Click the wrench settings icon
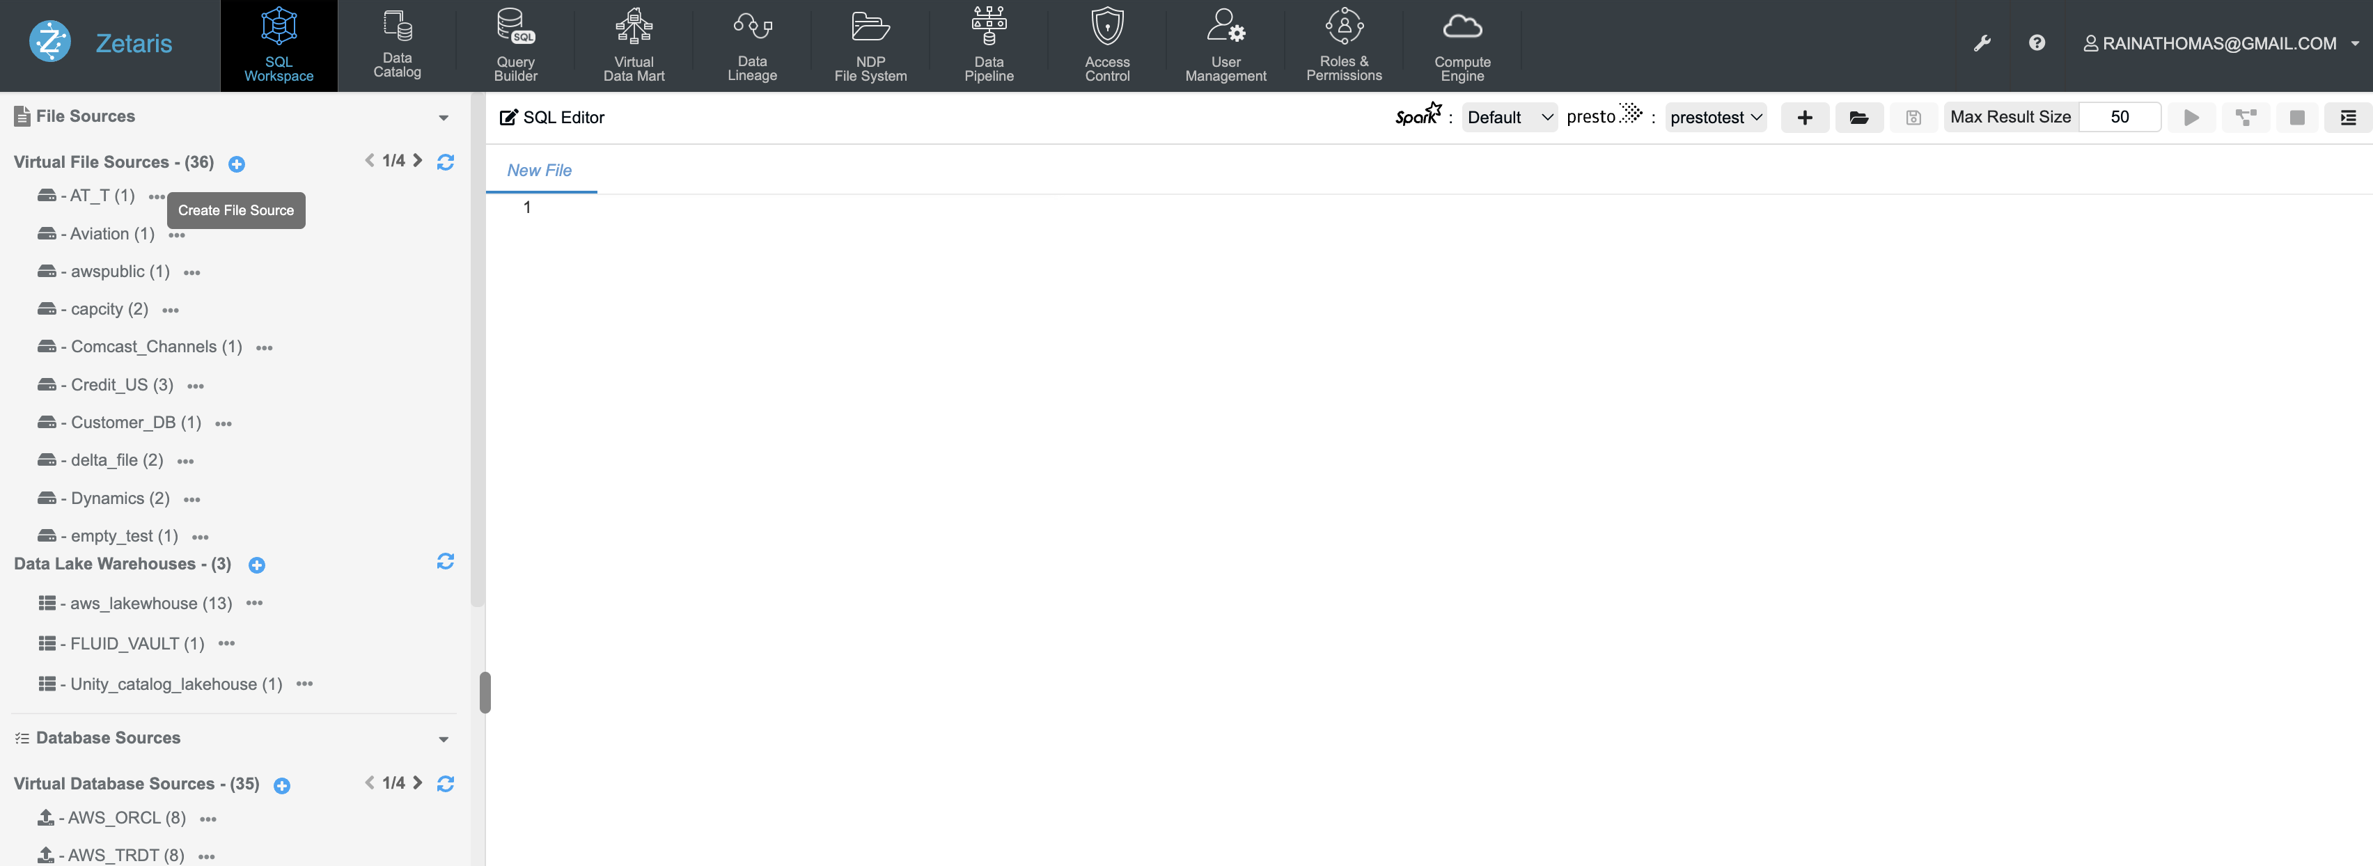 click(x=1982, y=43)
